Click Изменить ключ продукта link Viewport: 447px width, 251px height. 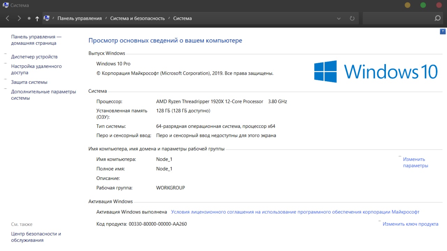(410, 224)
